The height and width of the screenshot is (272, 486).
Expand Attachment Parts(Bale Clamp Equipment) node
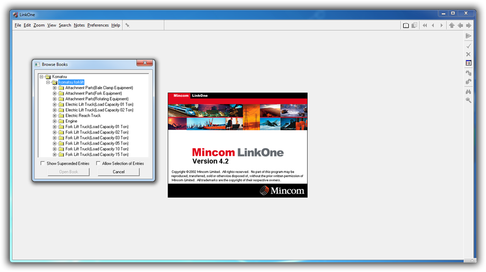(55, 88)
